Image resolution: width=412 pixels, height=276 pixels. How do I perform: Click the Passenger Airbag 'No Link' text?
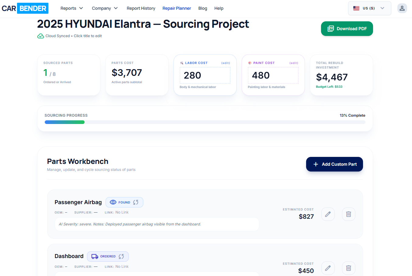tap(122, 212)
